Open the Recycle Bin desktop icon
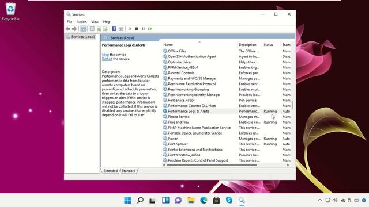The image size is (369, 207). click(10, 11)
